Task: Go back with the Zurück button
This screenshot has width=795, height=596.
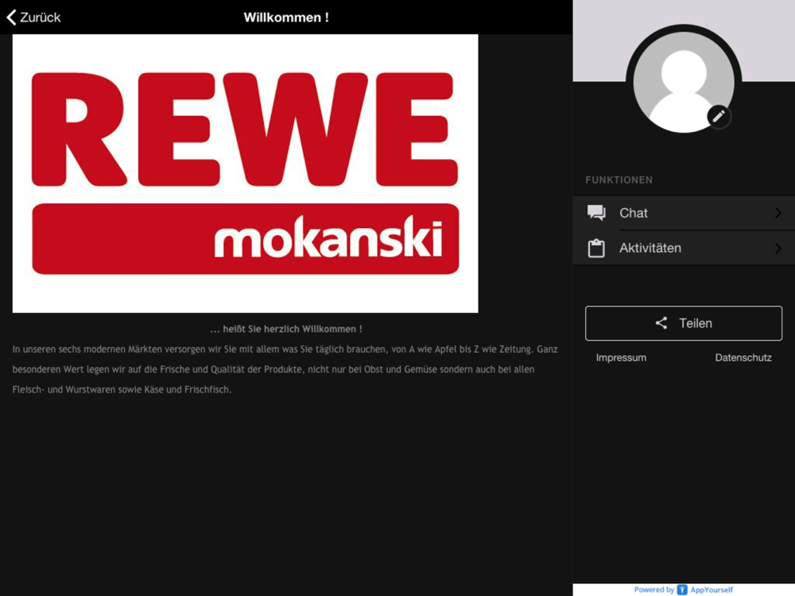Action: pos(33,17)
